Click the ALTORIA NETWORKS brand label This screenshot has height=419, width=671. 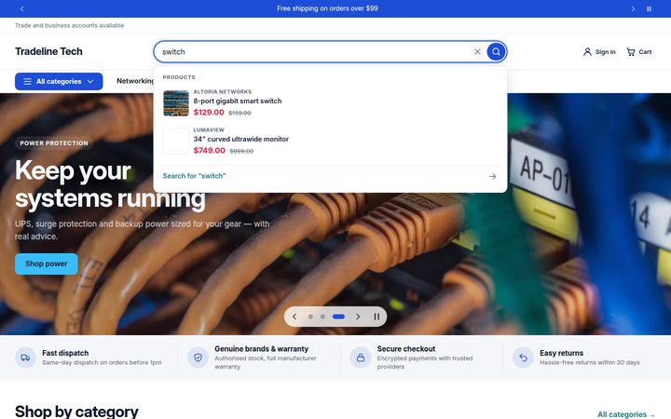point(223,91)
